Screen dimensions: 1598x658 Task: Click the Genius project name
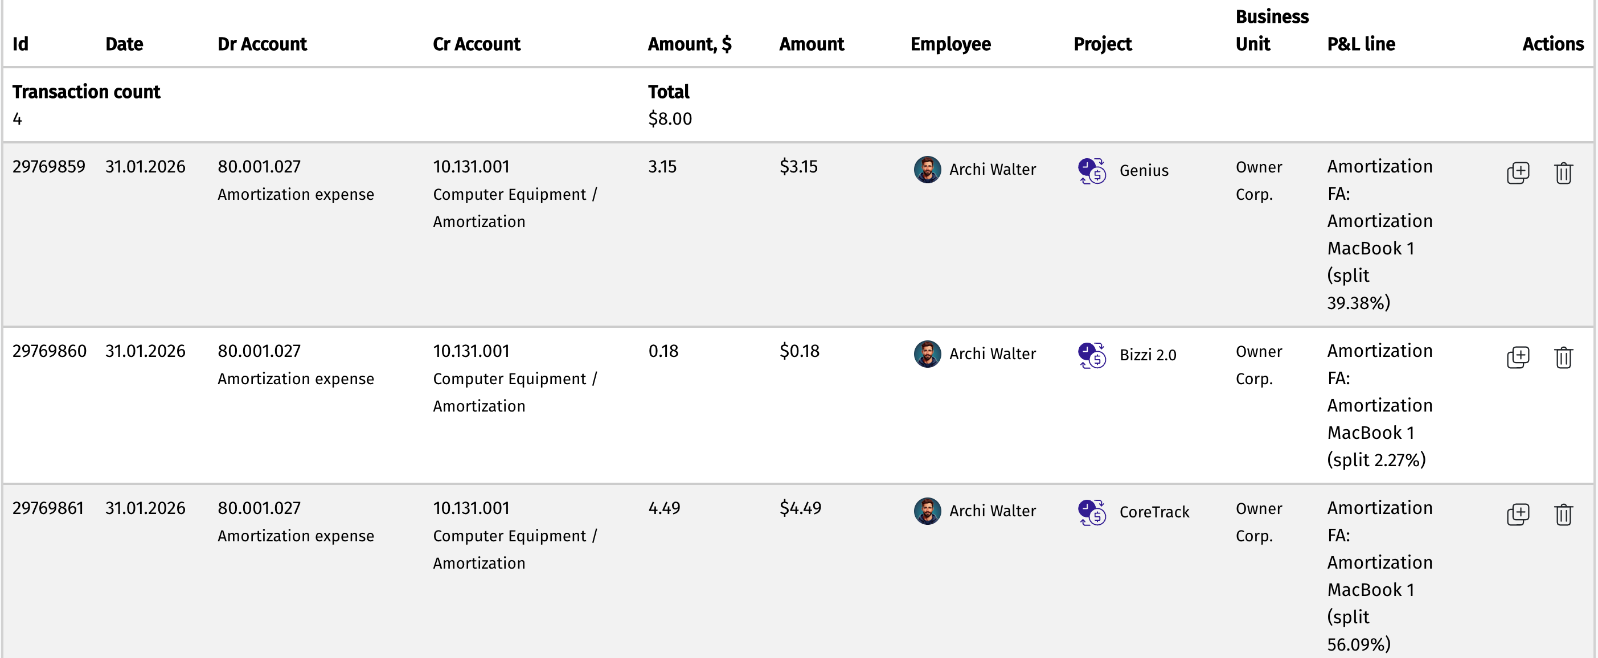click(x=1144, y=171)
